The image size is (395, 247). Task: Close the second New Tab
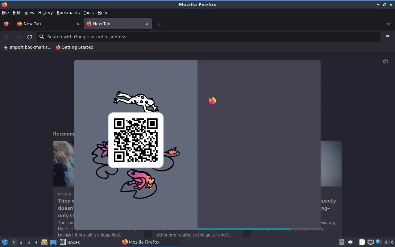(x=147, y=24)
